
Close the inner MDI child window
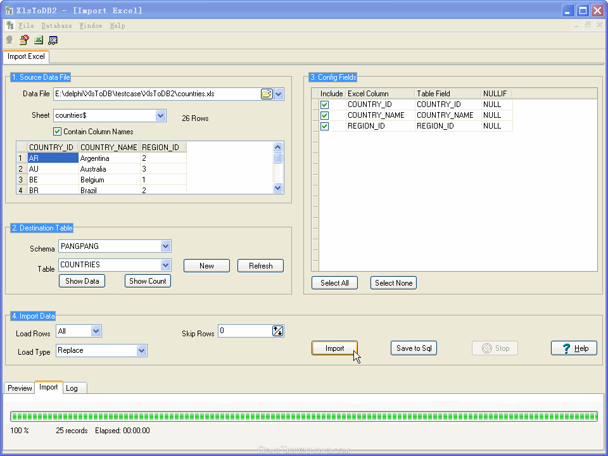pos(600,25)
